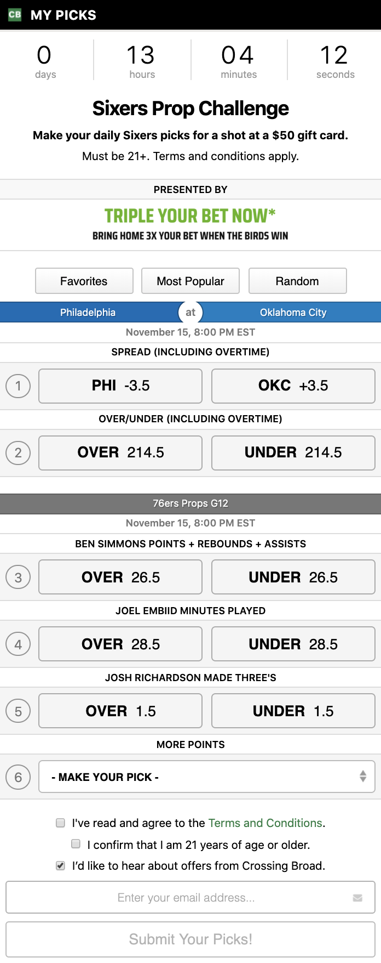Select the Favorites quick-pick option
Image resolution: width=381 pixels, height=963 pixels.
coord(84,281)
